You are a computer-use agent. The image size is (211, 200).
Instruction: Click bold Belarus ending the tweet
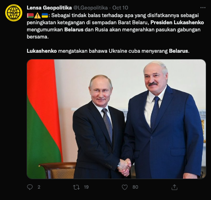[178, 51]
